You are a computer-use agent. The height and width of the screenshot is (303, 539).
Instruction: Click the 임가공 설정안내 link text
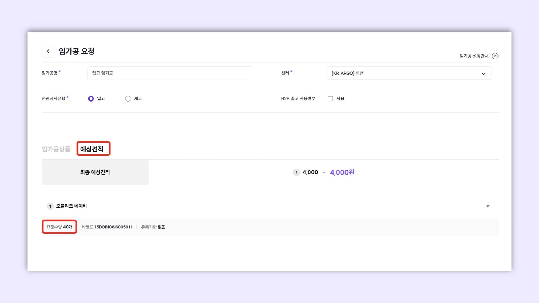coord(474,56)
